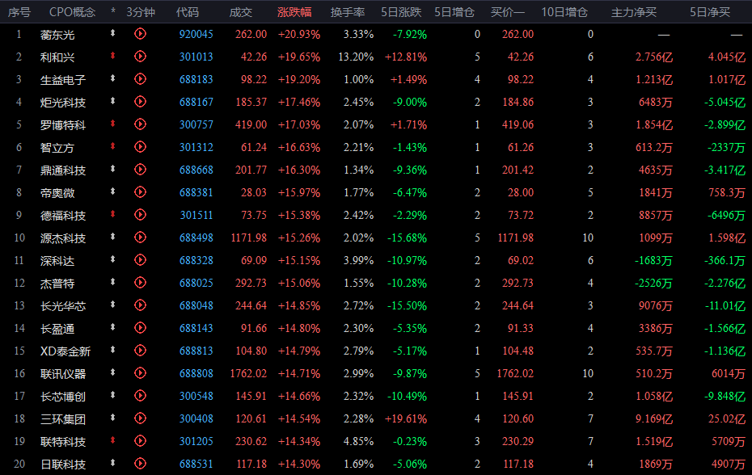The height and width of the screenshot is (475, 752).
Task: Select stock name XD泰金新
Action: pyautogui.click(x=65, y=351)
